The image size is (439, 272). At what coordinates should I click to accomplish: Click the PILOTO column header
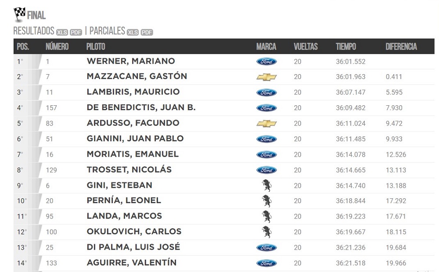click(x=96, y=47)
